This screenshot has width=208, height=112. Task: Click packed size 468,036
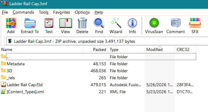click(98, 71)
